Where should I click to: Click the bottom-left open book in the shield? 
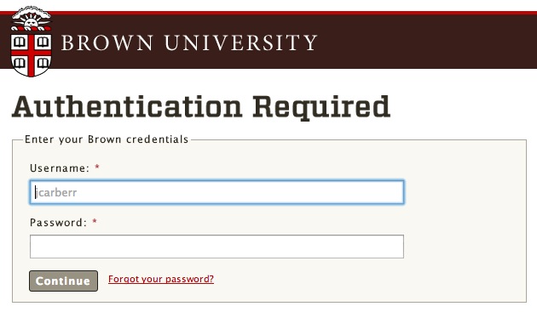click(x=20, y=63)
